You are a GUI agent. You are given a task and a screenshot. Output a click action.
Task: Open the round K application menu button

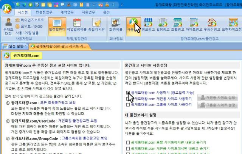[x=7, y=9]
